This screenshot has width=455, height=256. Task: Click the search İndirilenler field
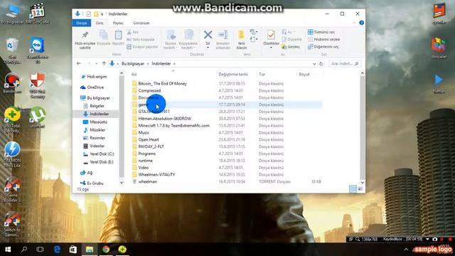345,63
